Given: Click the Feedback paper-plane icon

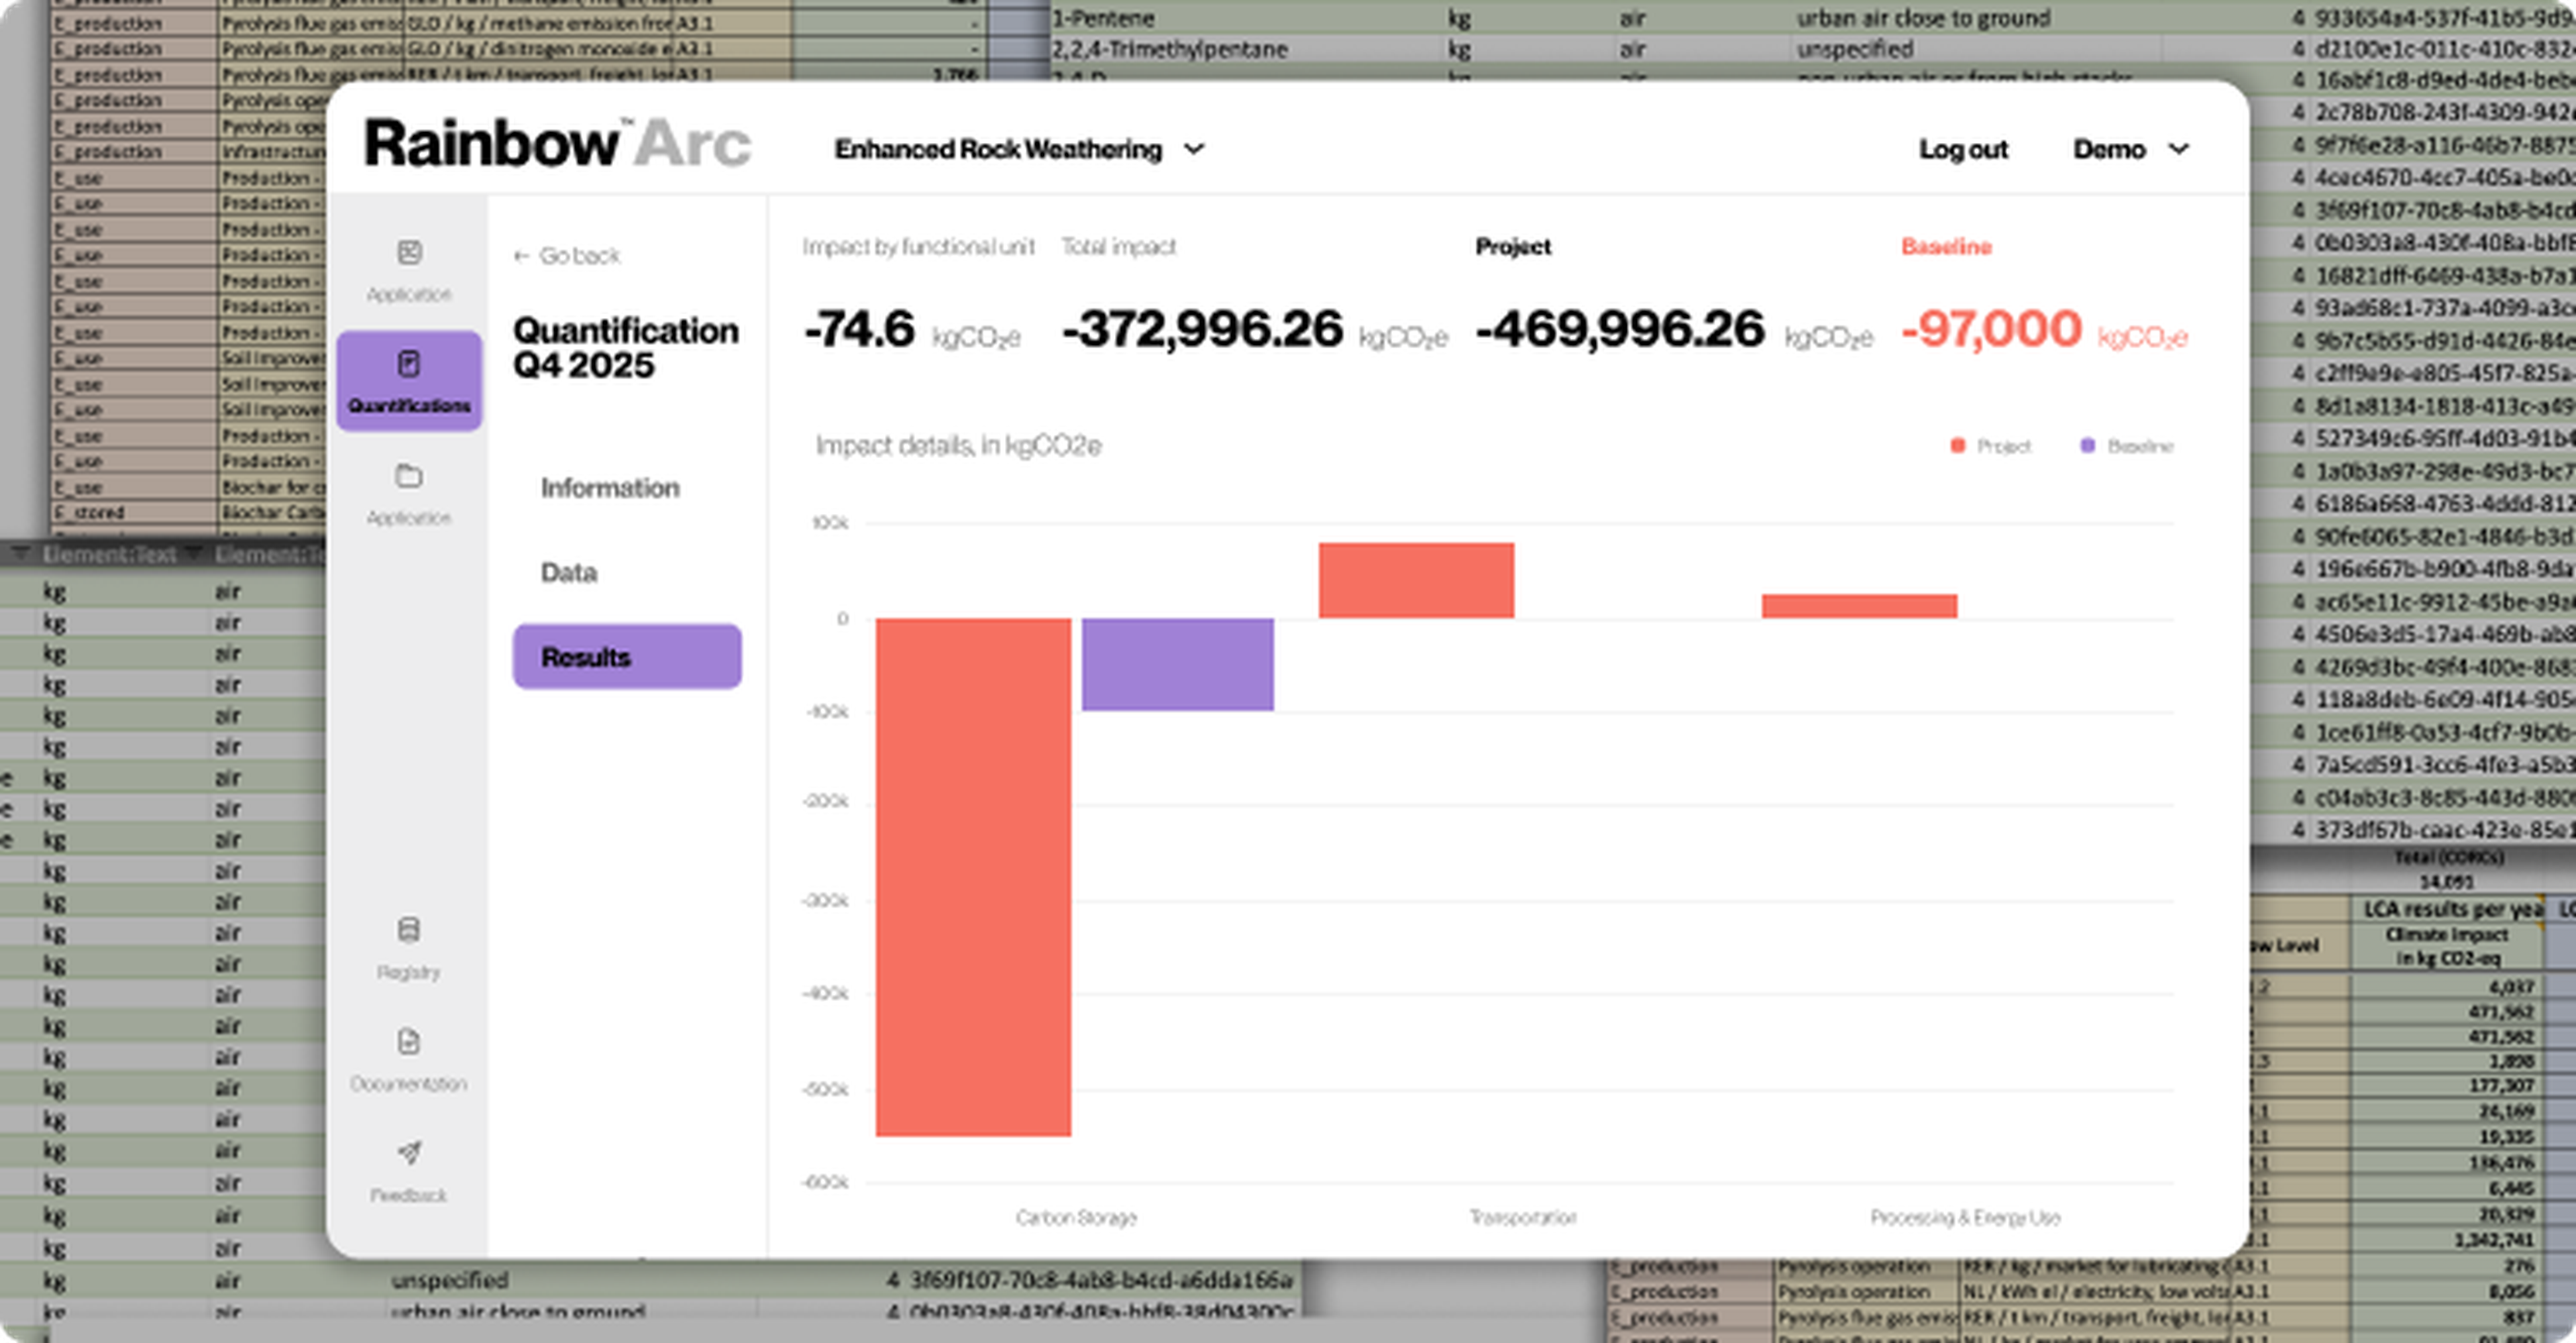Looking at the screenshot, I should (x=409, y=1153).
